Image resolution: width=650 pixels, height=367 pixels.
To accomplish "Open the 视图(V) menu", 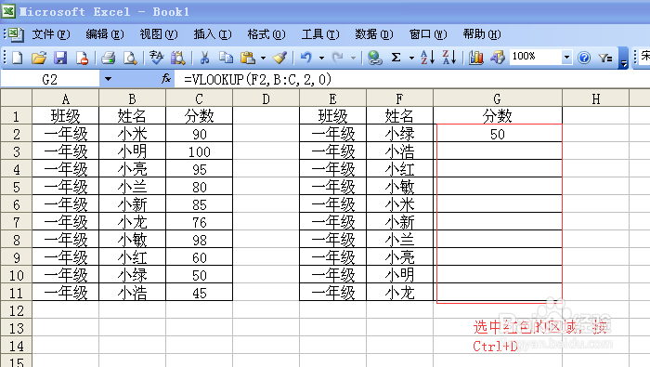I will [x=159, y=34].
